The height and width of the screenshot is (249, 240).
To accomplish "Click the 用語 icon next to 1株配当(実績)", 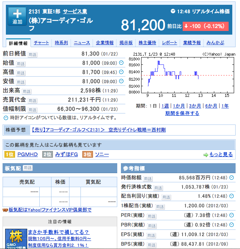I will pos(160,207).
